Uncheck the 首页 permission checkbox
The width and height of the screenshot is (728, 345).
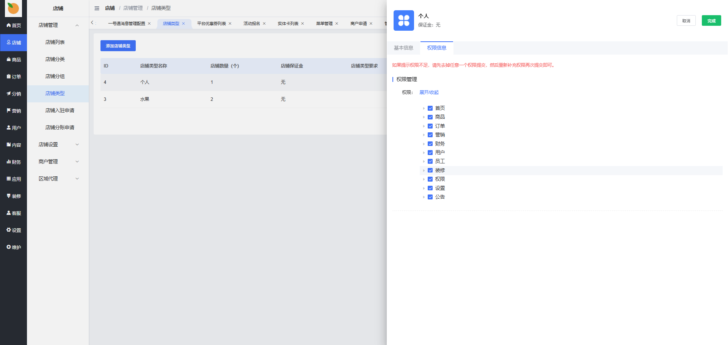pyautogui.click(x=430, y=108)
